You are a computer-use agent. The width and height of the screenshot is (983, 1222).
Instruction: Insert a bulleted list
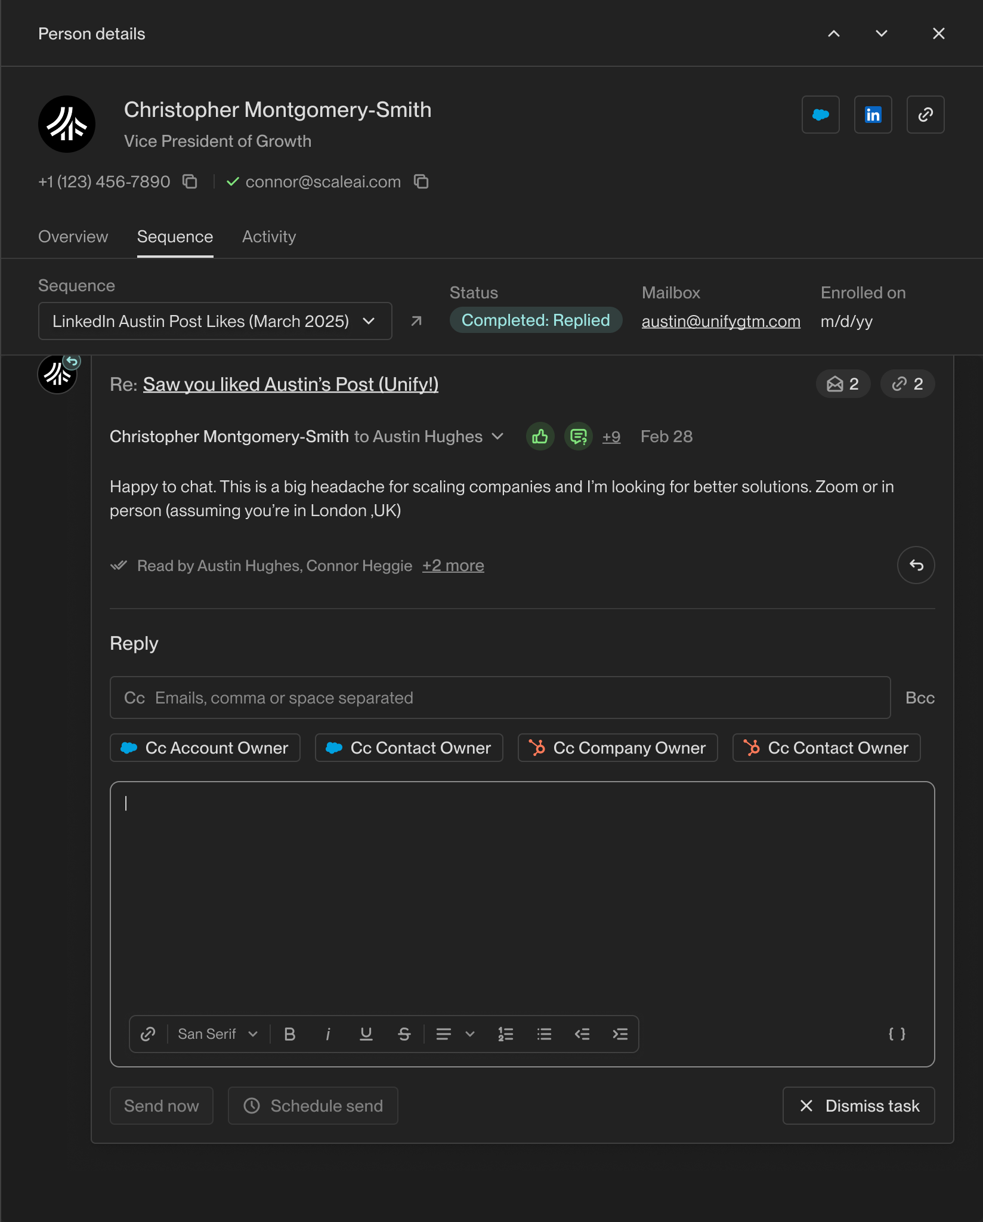[x=544, y=1034]
